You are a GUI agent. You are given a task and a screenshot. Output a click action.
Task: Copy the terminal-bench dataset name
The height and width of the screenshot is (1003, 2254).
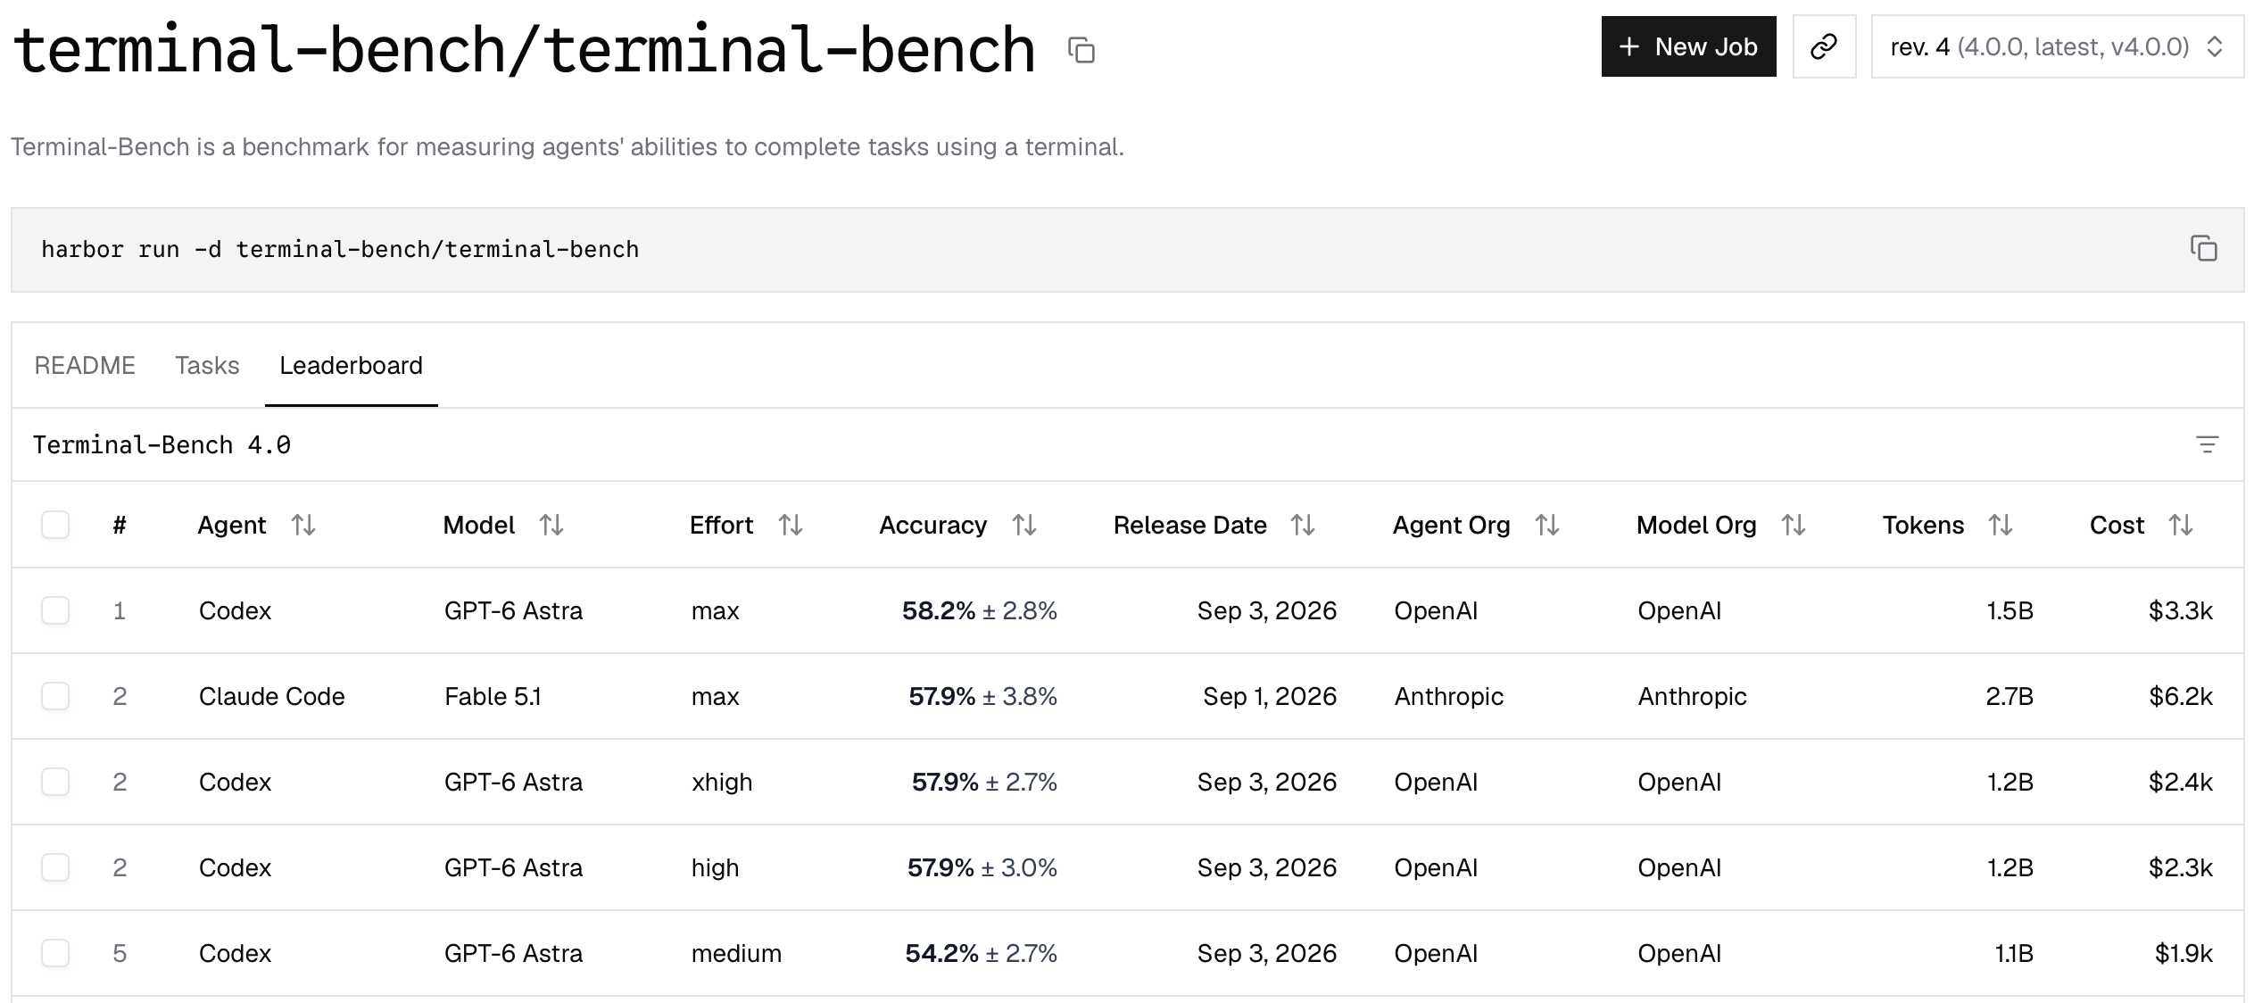[x=1081, y=50]
